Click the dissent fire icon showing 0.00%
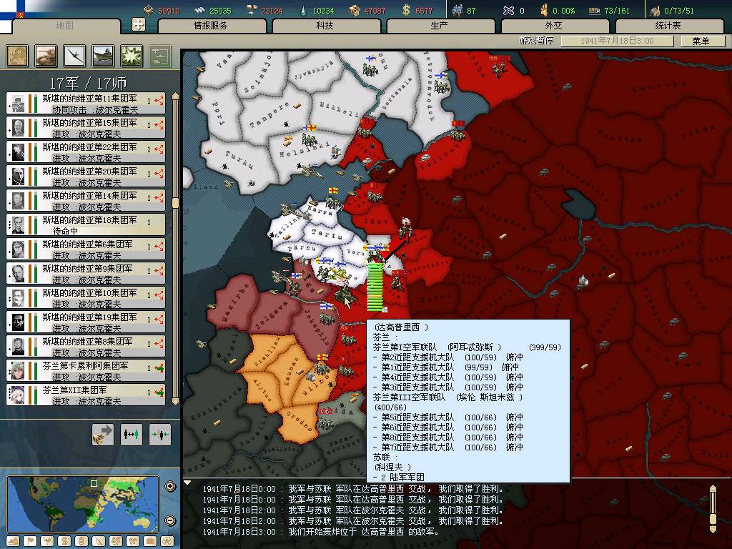The width and height of the screenshot is (732, 549). [544, 10]
